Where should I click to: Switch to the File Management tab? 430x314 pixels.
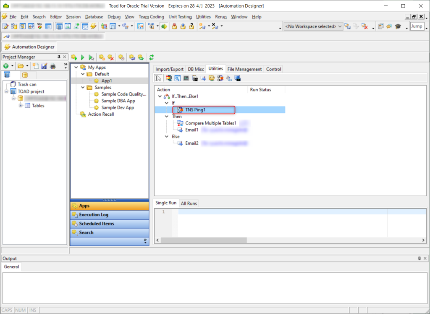tap(244, 69)
